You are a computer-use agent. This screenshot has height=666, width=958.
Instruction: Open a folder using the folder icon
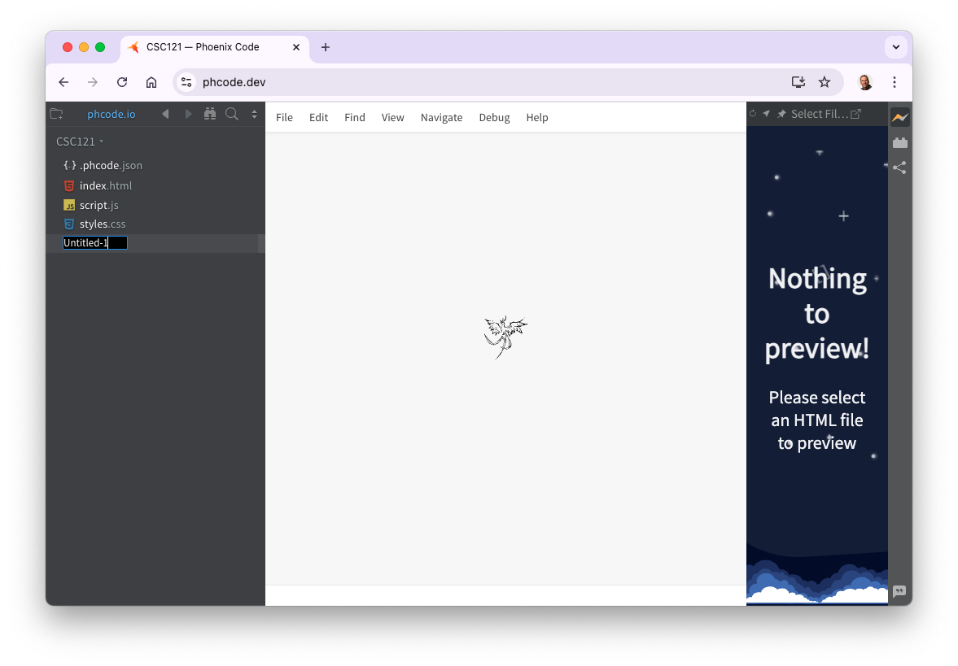tap(56, 114)
